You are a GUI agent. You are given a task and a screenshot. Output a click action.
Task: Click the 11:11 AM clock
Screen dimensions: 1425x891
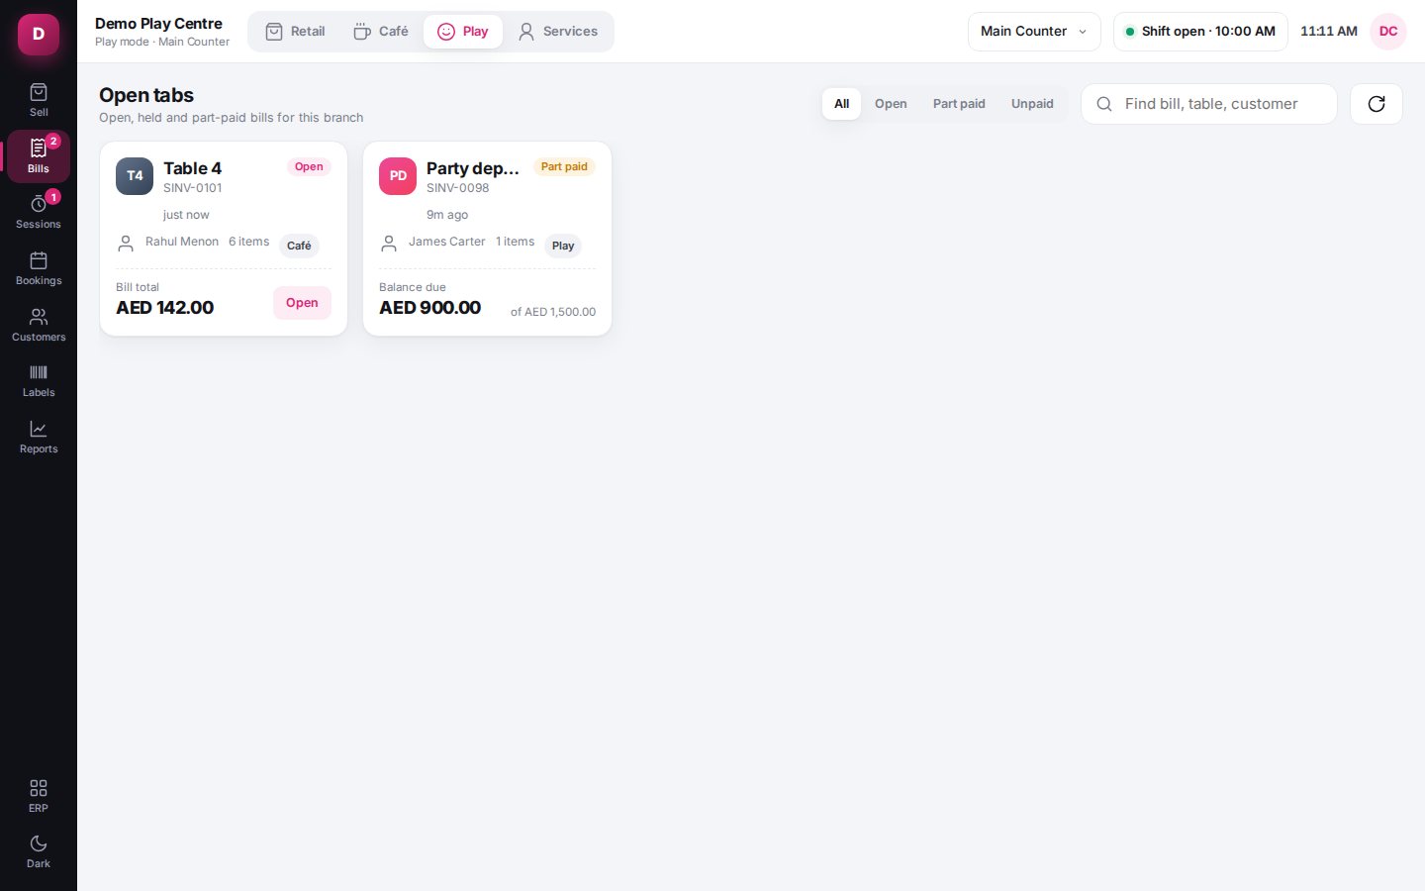click(1329, 32)
